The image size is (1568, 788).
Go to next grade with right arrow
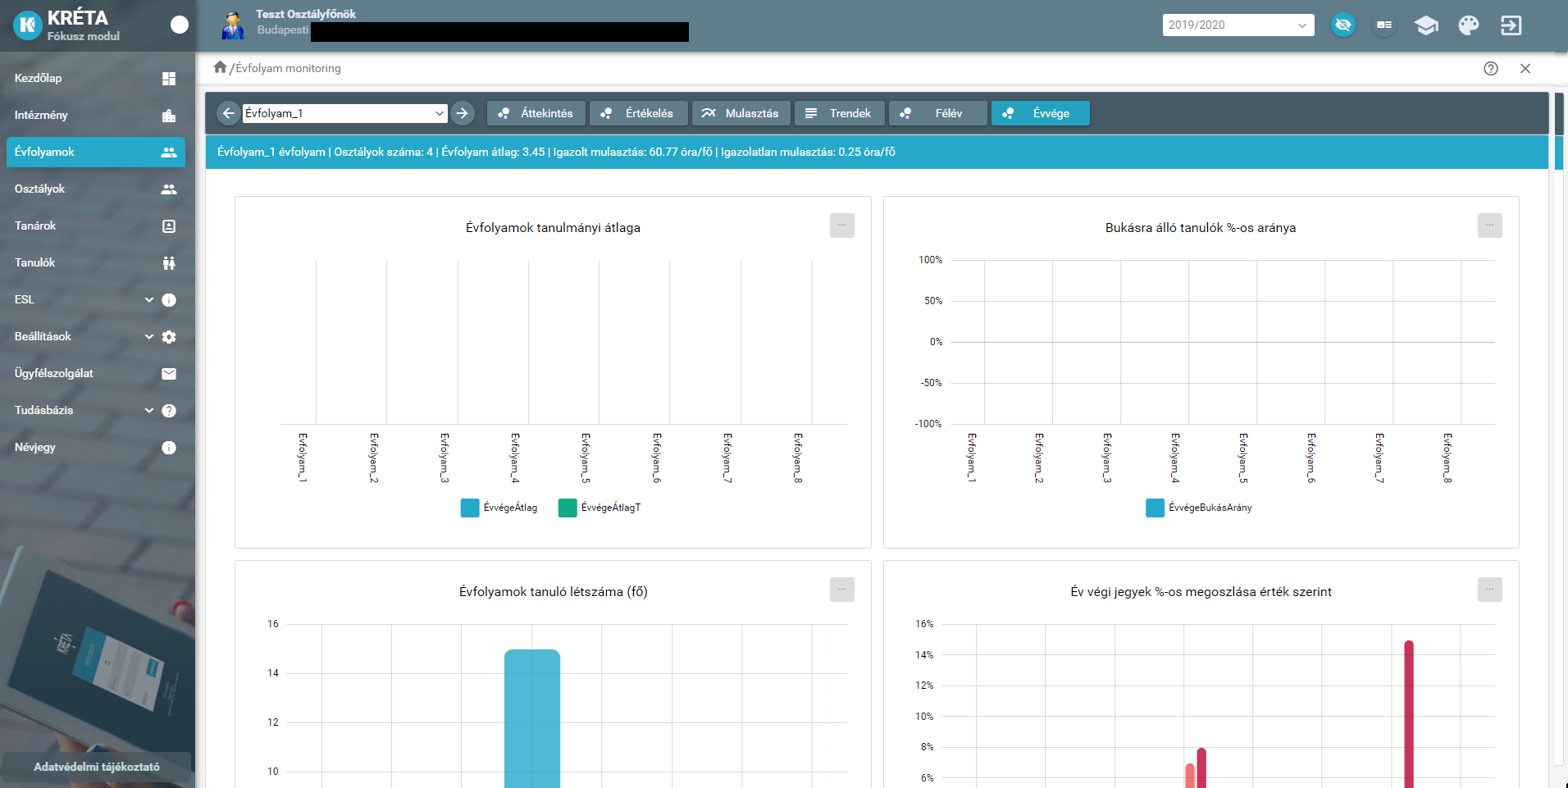(463, 113)
